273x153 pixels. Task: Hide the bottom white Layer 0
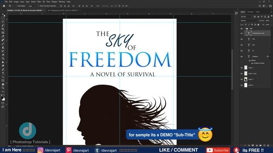coord(241,85)
